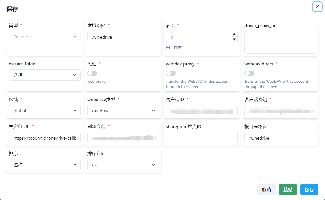Viewport: 325px width, 200px height.
Task: Enable the 代理 web proxy toggle
Action: click(92, 73)
